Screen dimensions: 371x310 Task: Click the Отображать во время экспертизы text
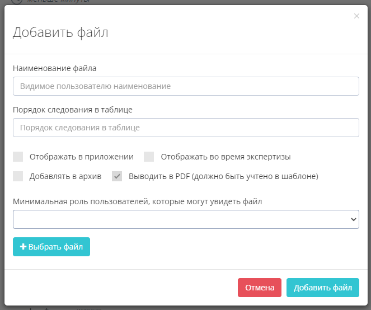226,157
